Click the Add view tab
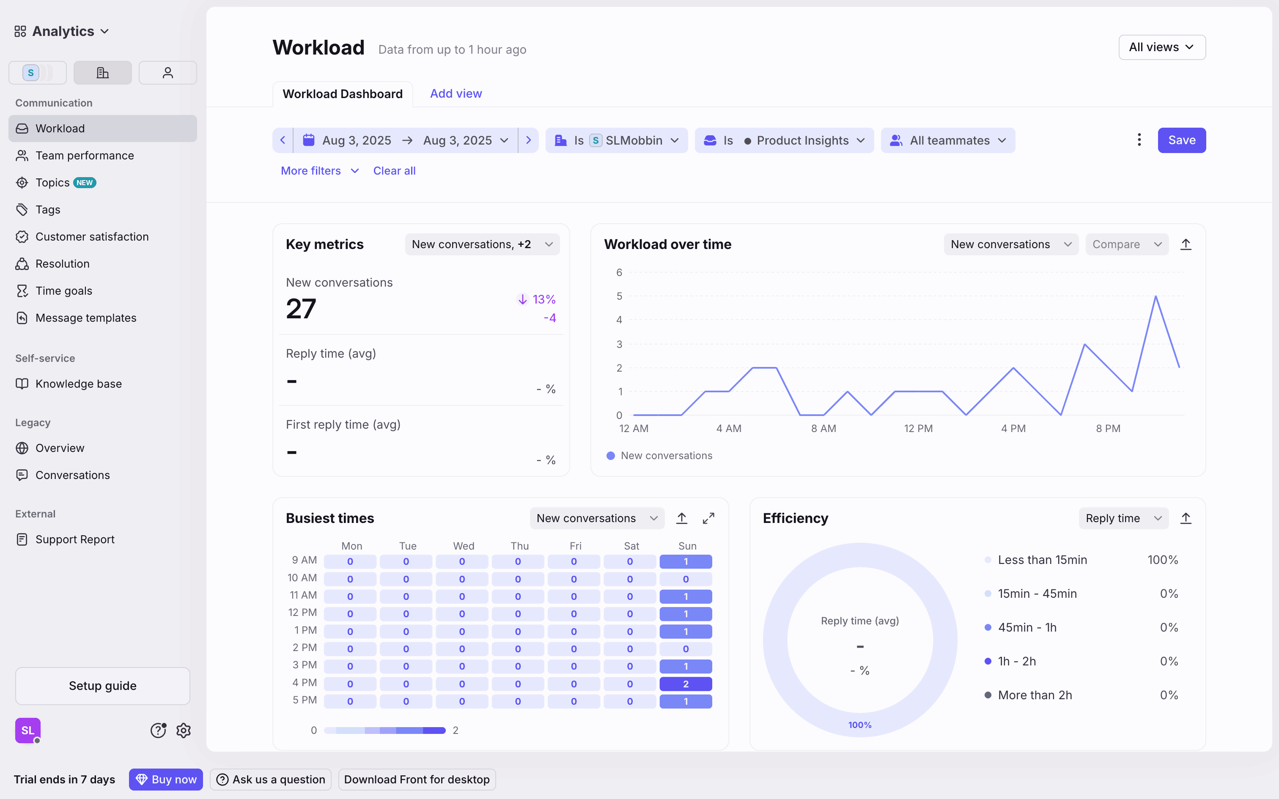This screenshot has width=1279, height=799. point(456,93)
